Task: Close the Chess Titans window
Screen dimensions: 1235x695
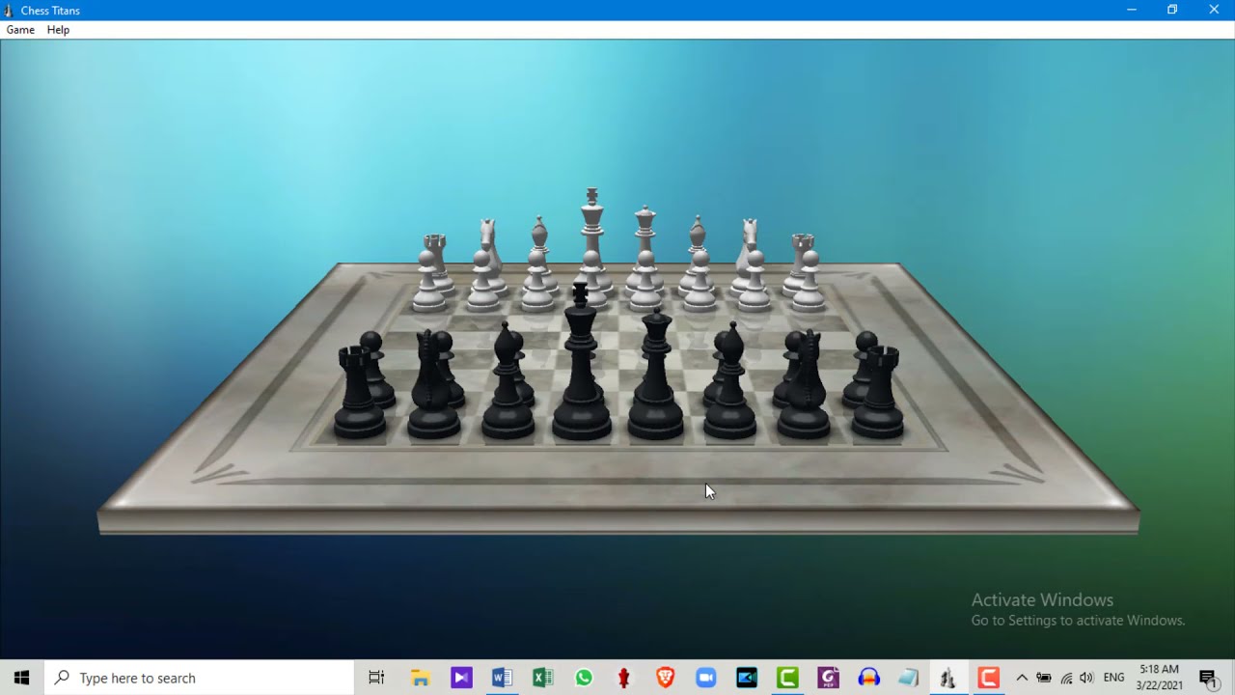Action: [x=1214, y=10]
